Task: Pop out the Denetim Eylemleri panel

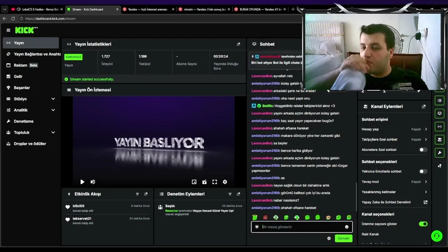Action: 238,194
